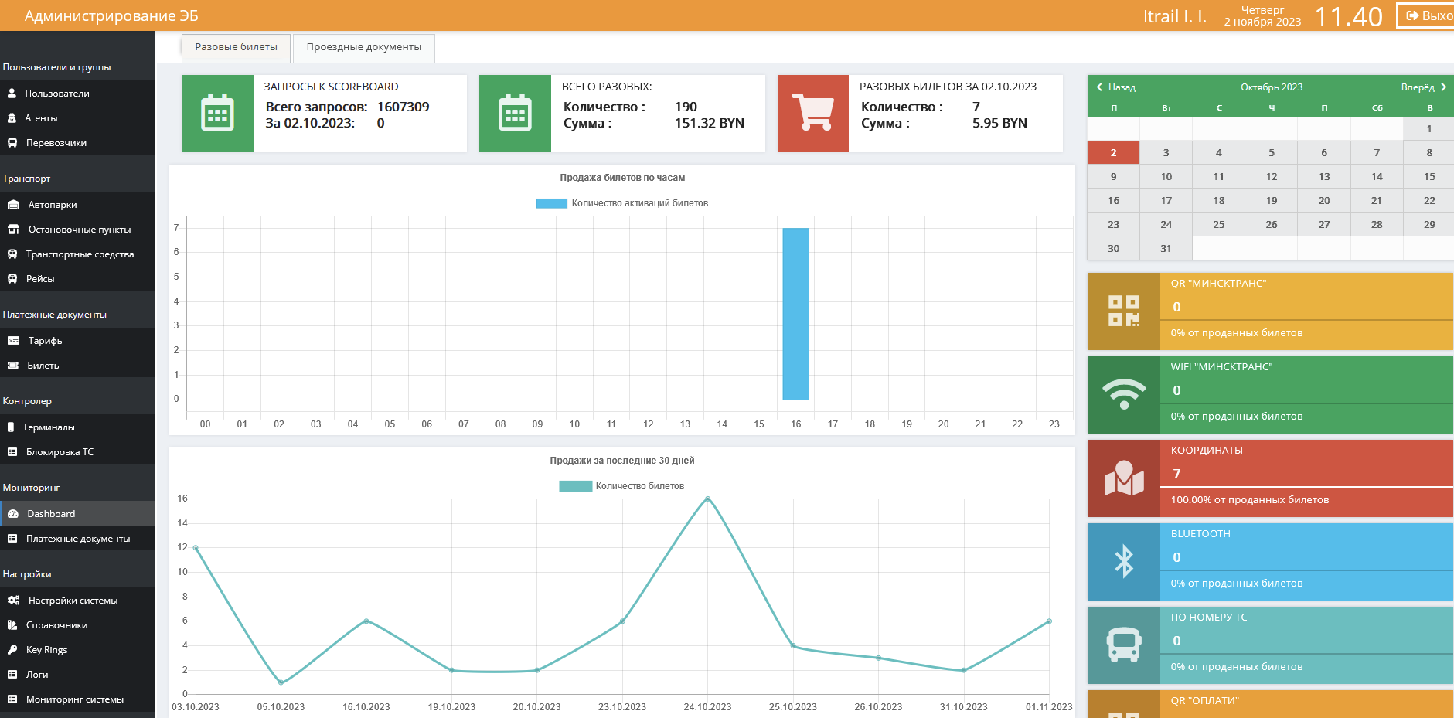Click the 100.00% от проданных билетов text
Image resolution: width=1454 pixels, height=718 pixels.
coord(1250,500)
